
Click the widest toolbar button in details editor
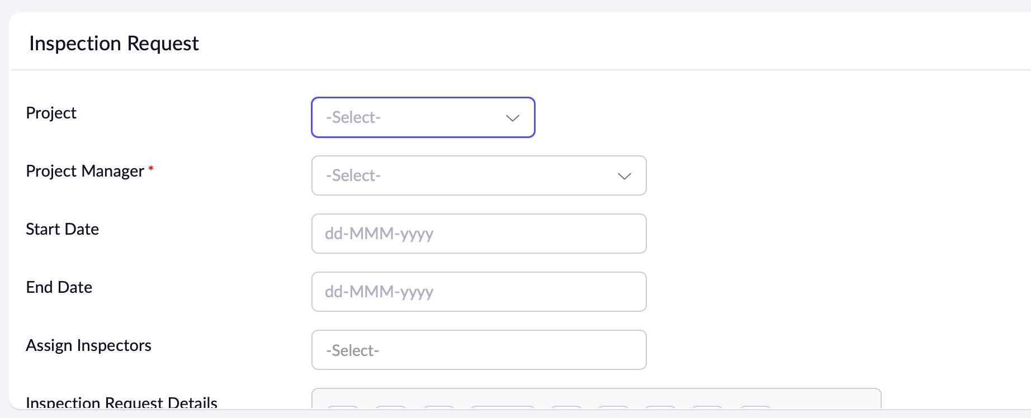[503, 407]
